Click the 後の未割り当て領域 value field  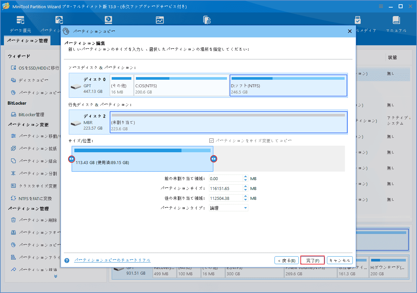point(226,198)
